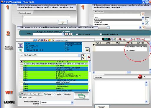Open the folder browse button
The width and height of the screenshot is (151, 108).
tap(87, 50)
